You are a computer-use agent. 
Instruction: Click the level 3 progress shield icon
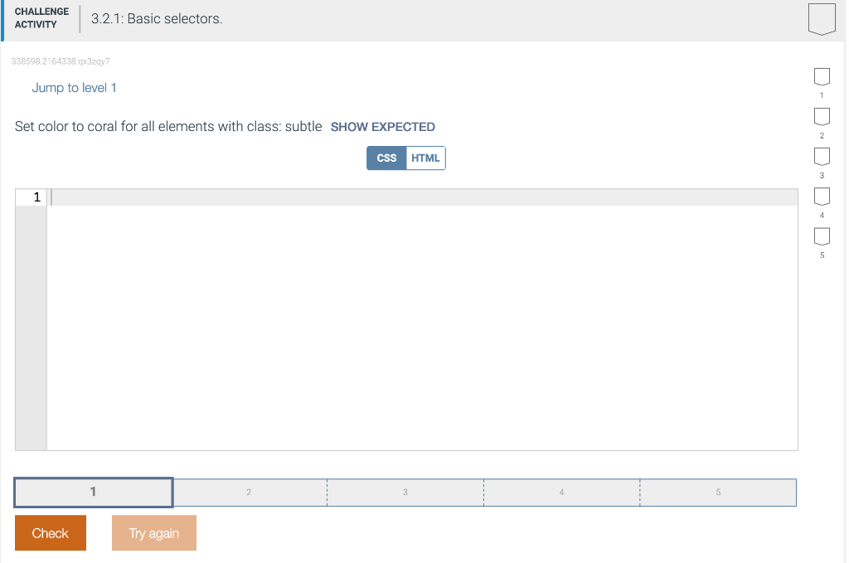(822, 157)
